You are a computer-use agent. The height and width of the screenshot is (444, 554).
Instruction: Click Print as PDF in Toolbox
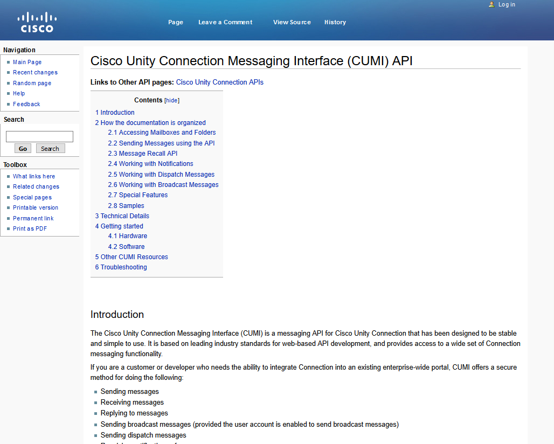click(30, 228)
